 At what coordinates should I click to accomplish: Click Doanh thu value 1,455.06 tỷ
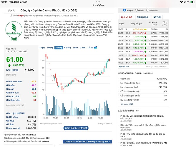[162, 79]
